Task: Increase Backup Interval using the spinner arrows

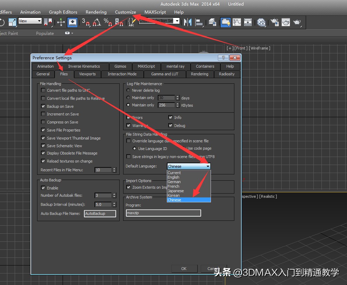Action: point(114,203)
